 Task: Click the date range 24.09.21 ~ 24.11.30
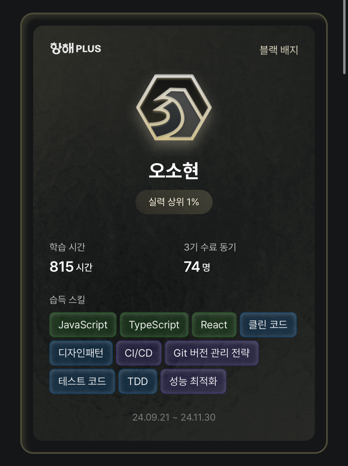pyautogui.click(x=174, y=417)
